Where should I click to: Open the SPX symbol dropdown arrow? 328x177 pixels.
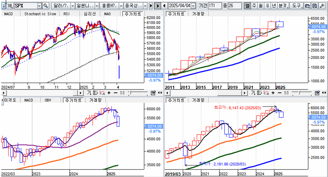pos(39,6)
